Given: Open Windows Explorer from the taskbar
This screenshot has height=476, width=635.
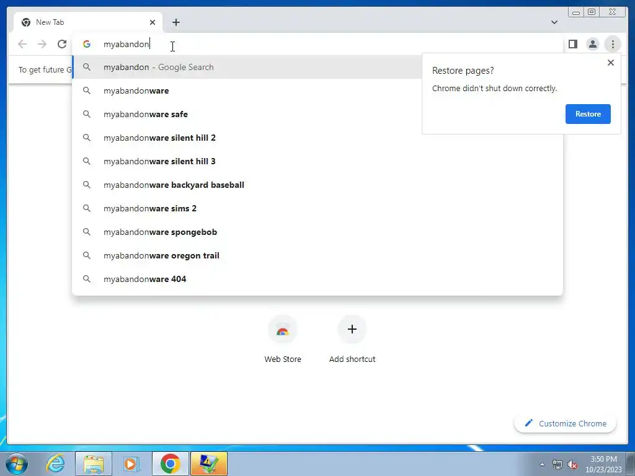Looking at the screenshot, I should [x=94, y=464].
